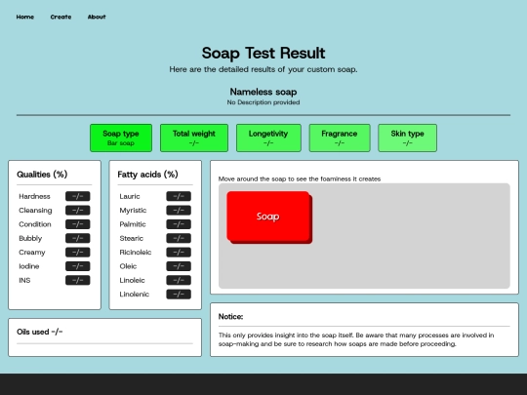Select the Longetivity card
Image resolution: width=527 pixels, height=395 pixels.
click(x=268, y=138)
